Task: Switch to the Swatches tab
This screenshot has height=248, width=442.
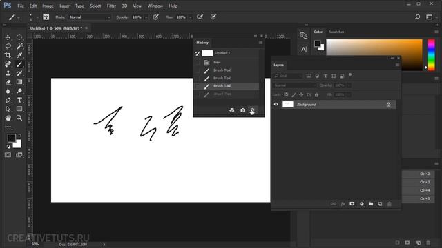Action: [336, 32]
